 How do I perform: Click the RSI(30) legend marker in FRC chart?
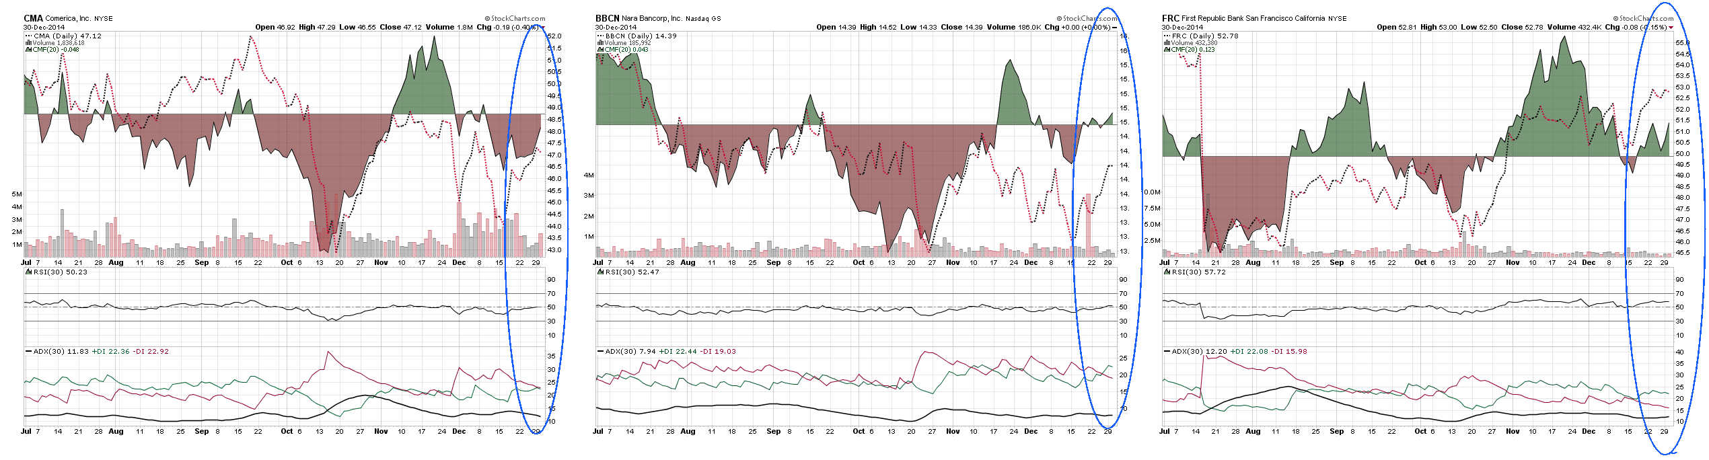[1167, 272]
